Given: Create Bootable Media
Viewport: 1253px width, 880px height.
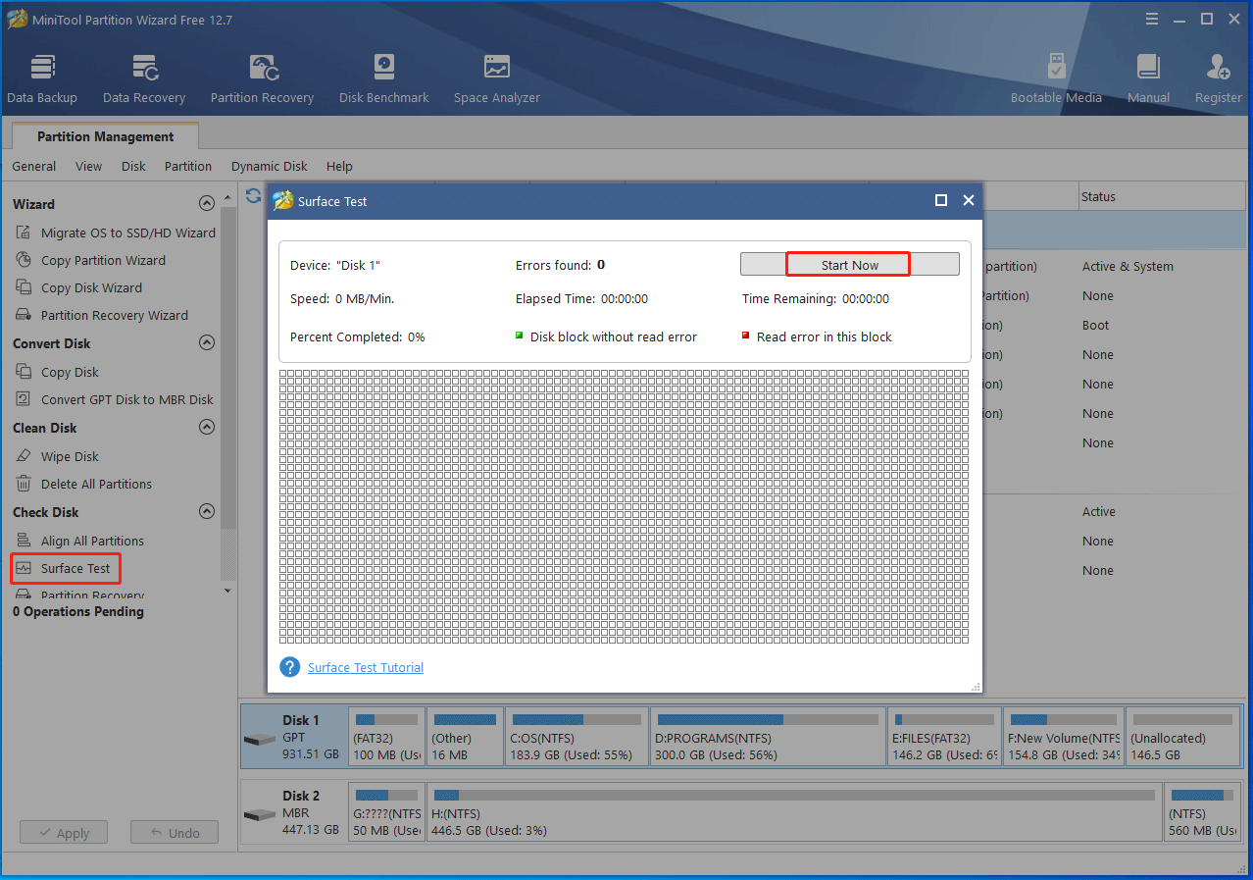Looking at the screenshot, I should pyautogui.click(x=1056, y=78).
